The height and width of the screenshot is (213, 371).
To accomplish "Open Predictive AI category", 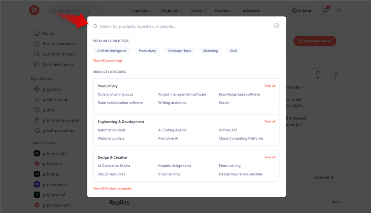I will (168, 138).
